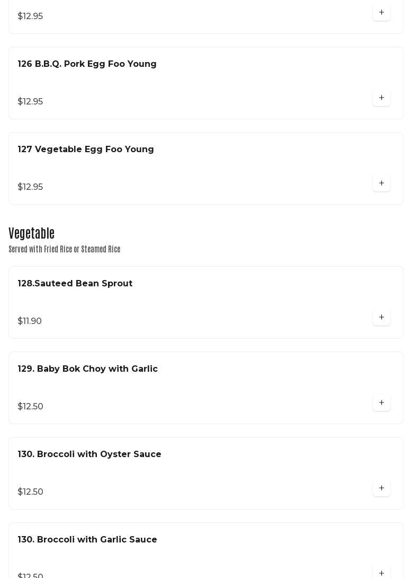The width and height of the screenshot is (412, 578).
Task: Click 'Served with Fried Rice or Steamed Rice' text
Action: (x=65, y=249)
